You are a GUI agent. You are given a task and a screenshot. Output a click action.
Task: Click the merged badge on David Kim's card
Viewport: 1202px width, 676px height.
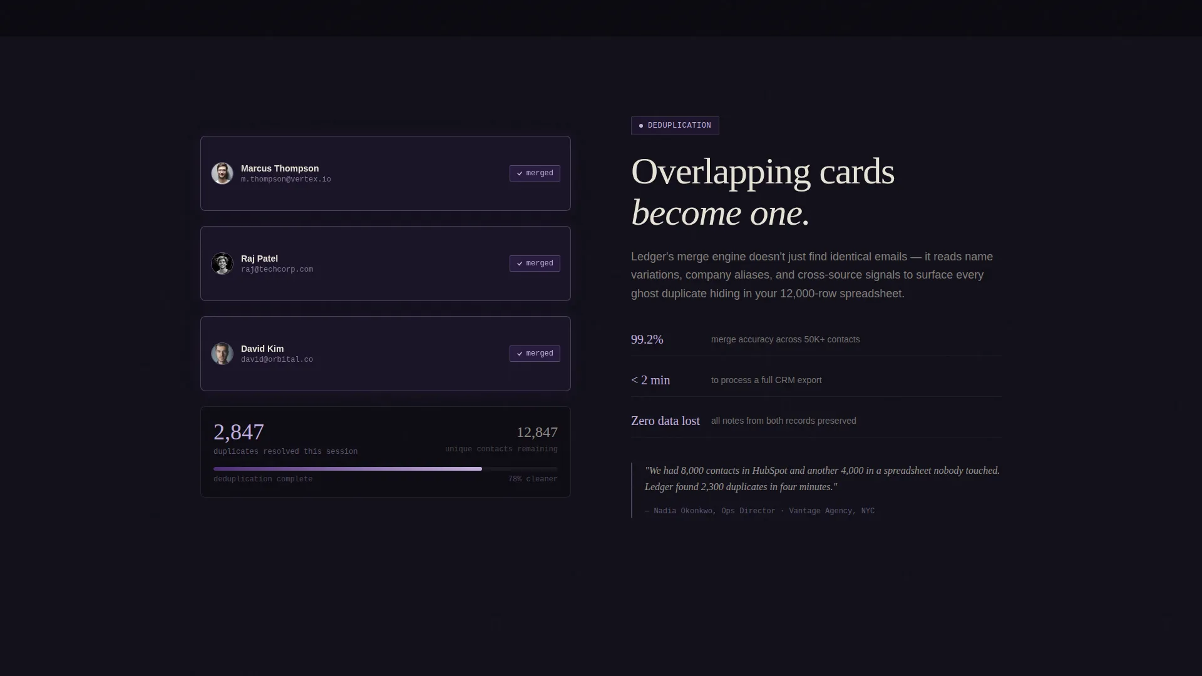pyautogui.click(x=535, y=354)
